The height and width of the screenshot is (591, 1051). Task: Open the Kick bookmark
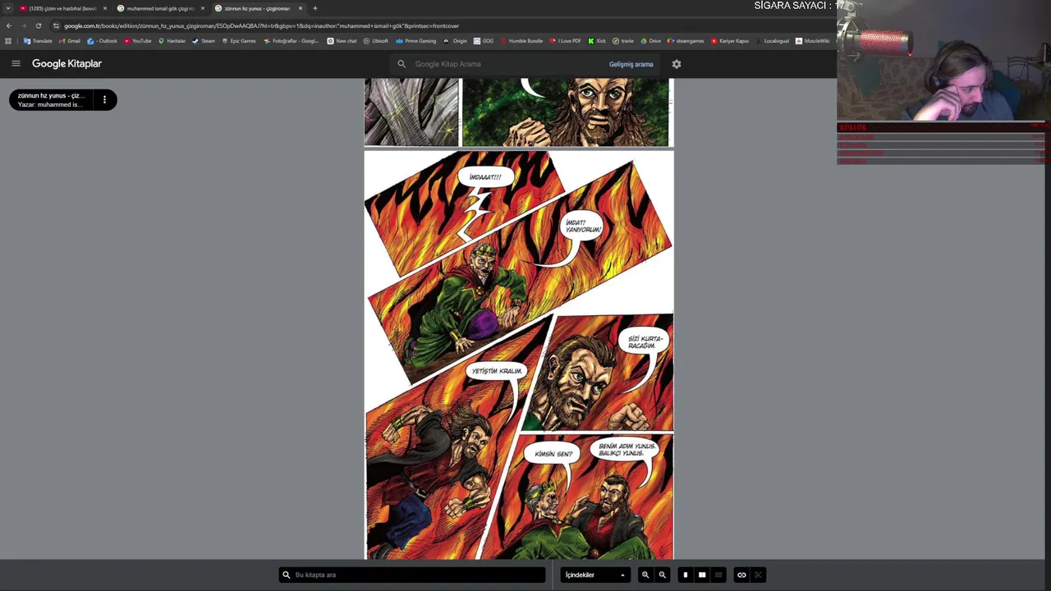coord(597,41)
